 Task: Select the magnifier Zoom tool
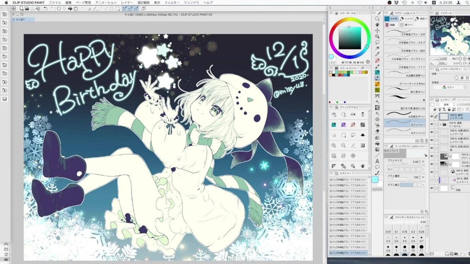(x=377, y=19)
